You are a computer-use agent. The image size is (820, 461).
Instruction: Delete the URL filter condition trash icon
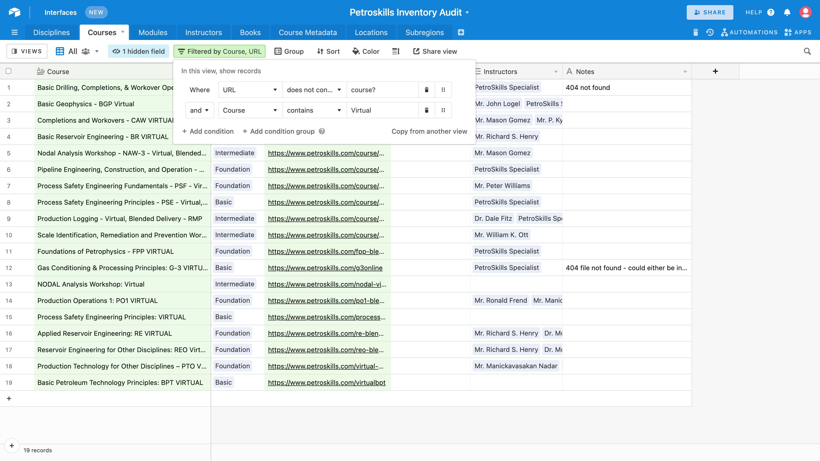click(x=427, y=90)
